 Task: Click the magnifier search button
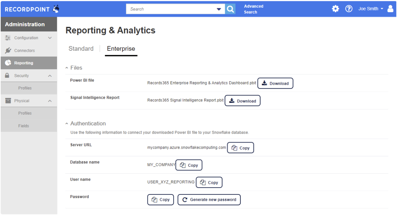(230, 9)
